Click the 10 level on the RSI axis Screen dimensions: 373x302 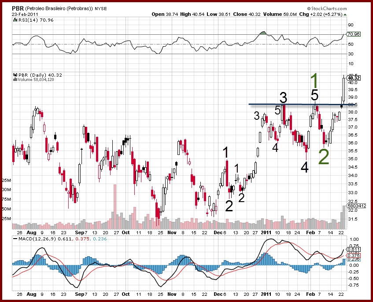[x=351, y=64]
